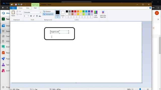Open Project settings gear in Azure DevOps

tap(3, 87)
